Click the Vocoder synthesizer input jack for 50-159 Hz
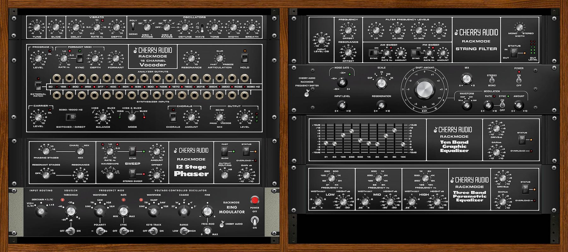 [x=57, y=95]
